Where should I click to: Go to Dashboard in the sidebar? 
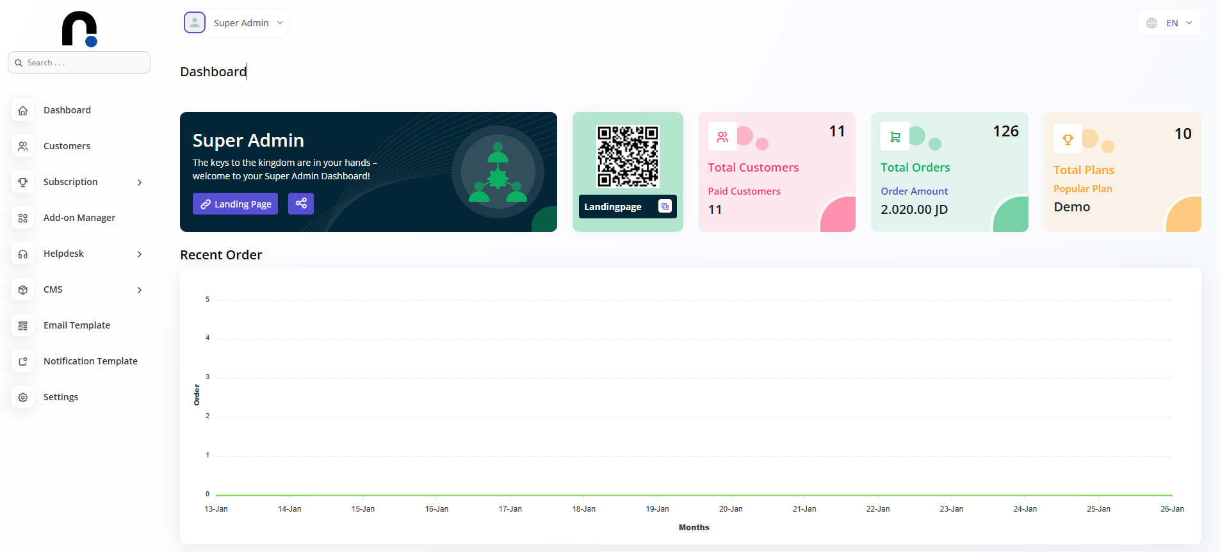tap(67, 110)
